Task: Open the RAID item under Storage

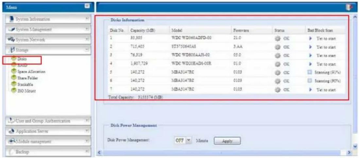Action: point(23,66)
